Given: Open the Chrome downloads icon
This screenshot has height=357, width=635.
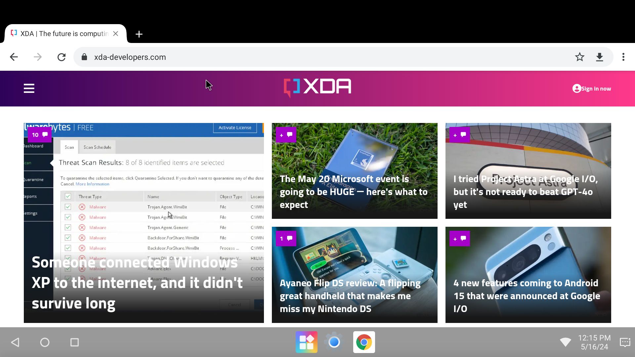Looking at the screenshot, I should point(600,57).
